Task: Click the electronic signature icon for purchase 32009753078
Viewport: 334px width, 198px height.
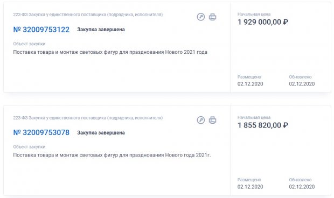Action: pyautogui.click(x=200, y=120)
